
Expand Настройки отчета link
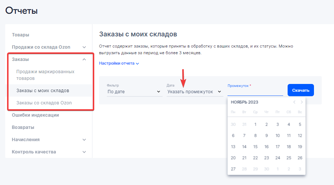(x=119, y=63)
